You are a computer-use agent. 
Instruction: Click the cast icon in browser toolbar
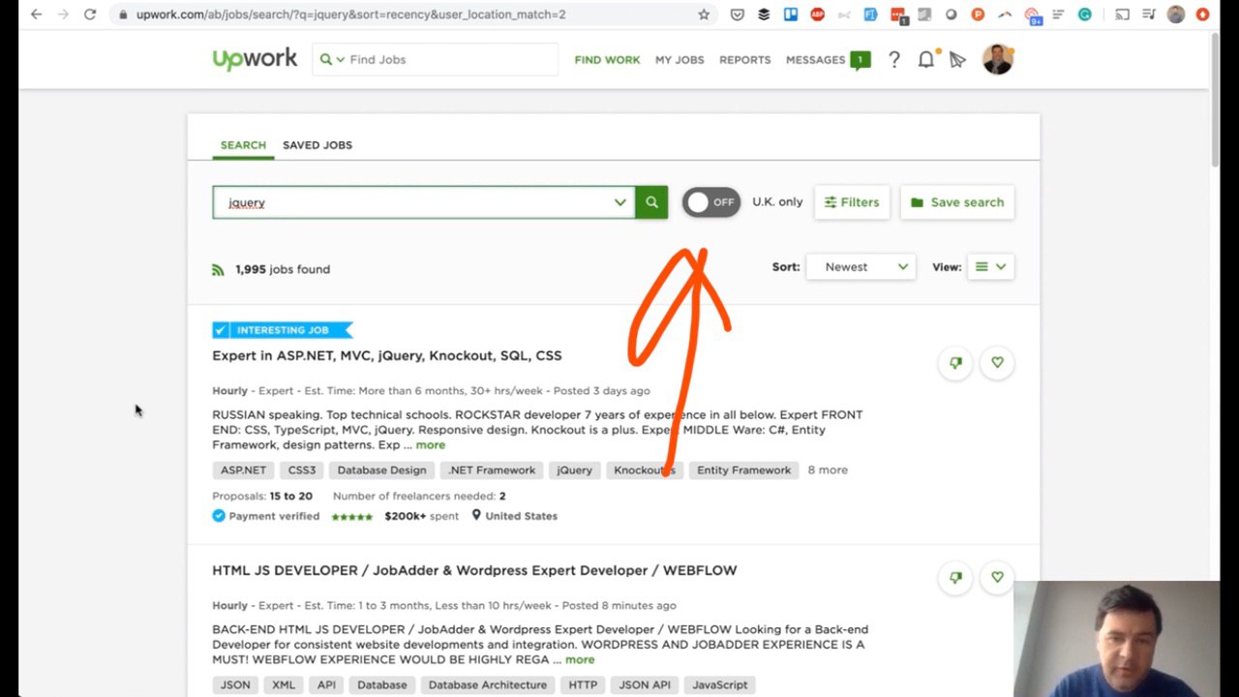tap(1122, 15)
